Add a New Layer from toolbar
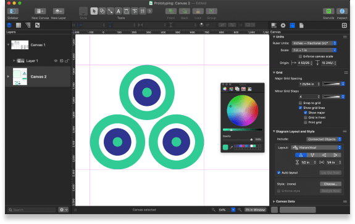This screenshot has width=355, height=224. pyautogui.click(x=59, y=11)
